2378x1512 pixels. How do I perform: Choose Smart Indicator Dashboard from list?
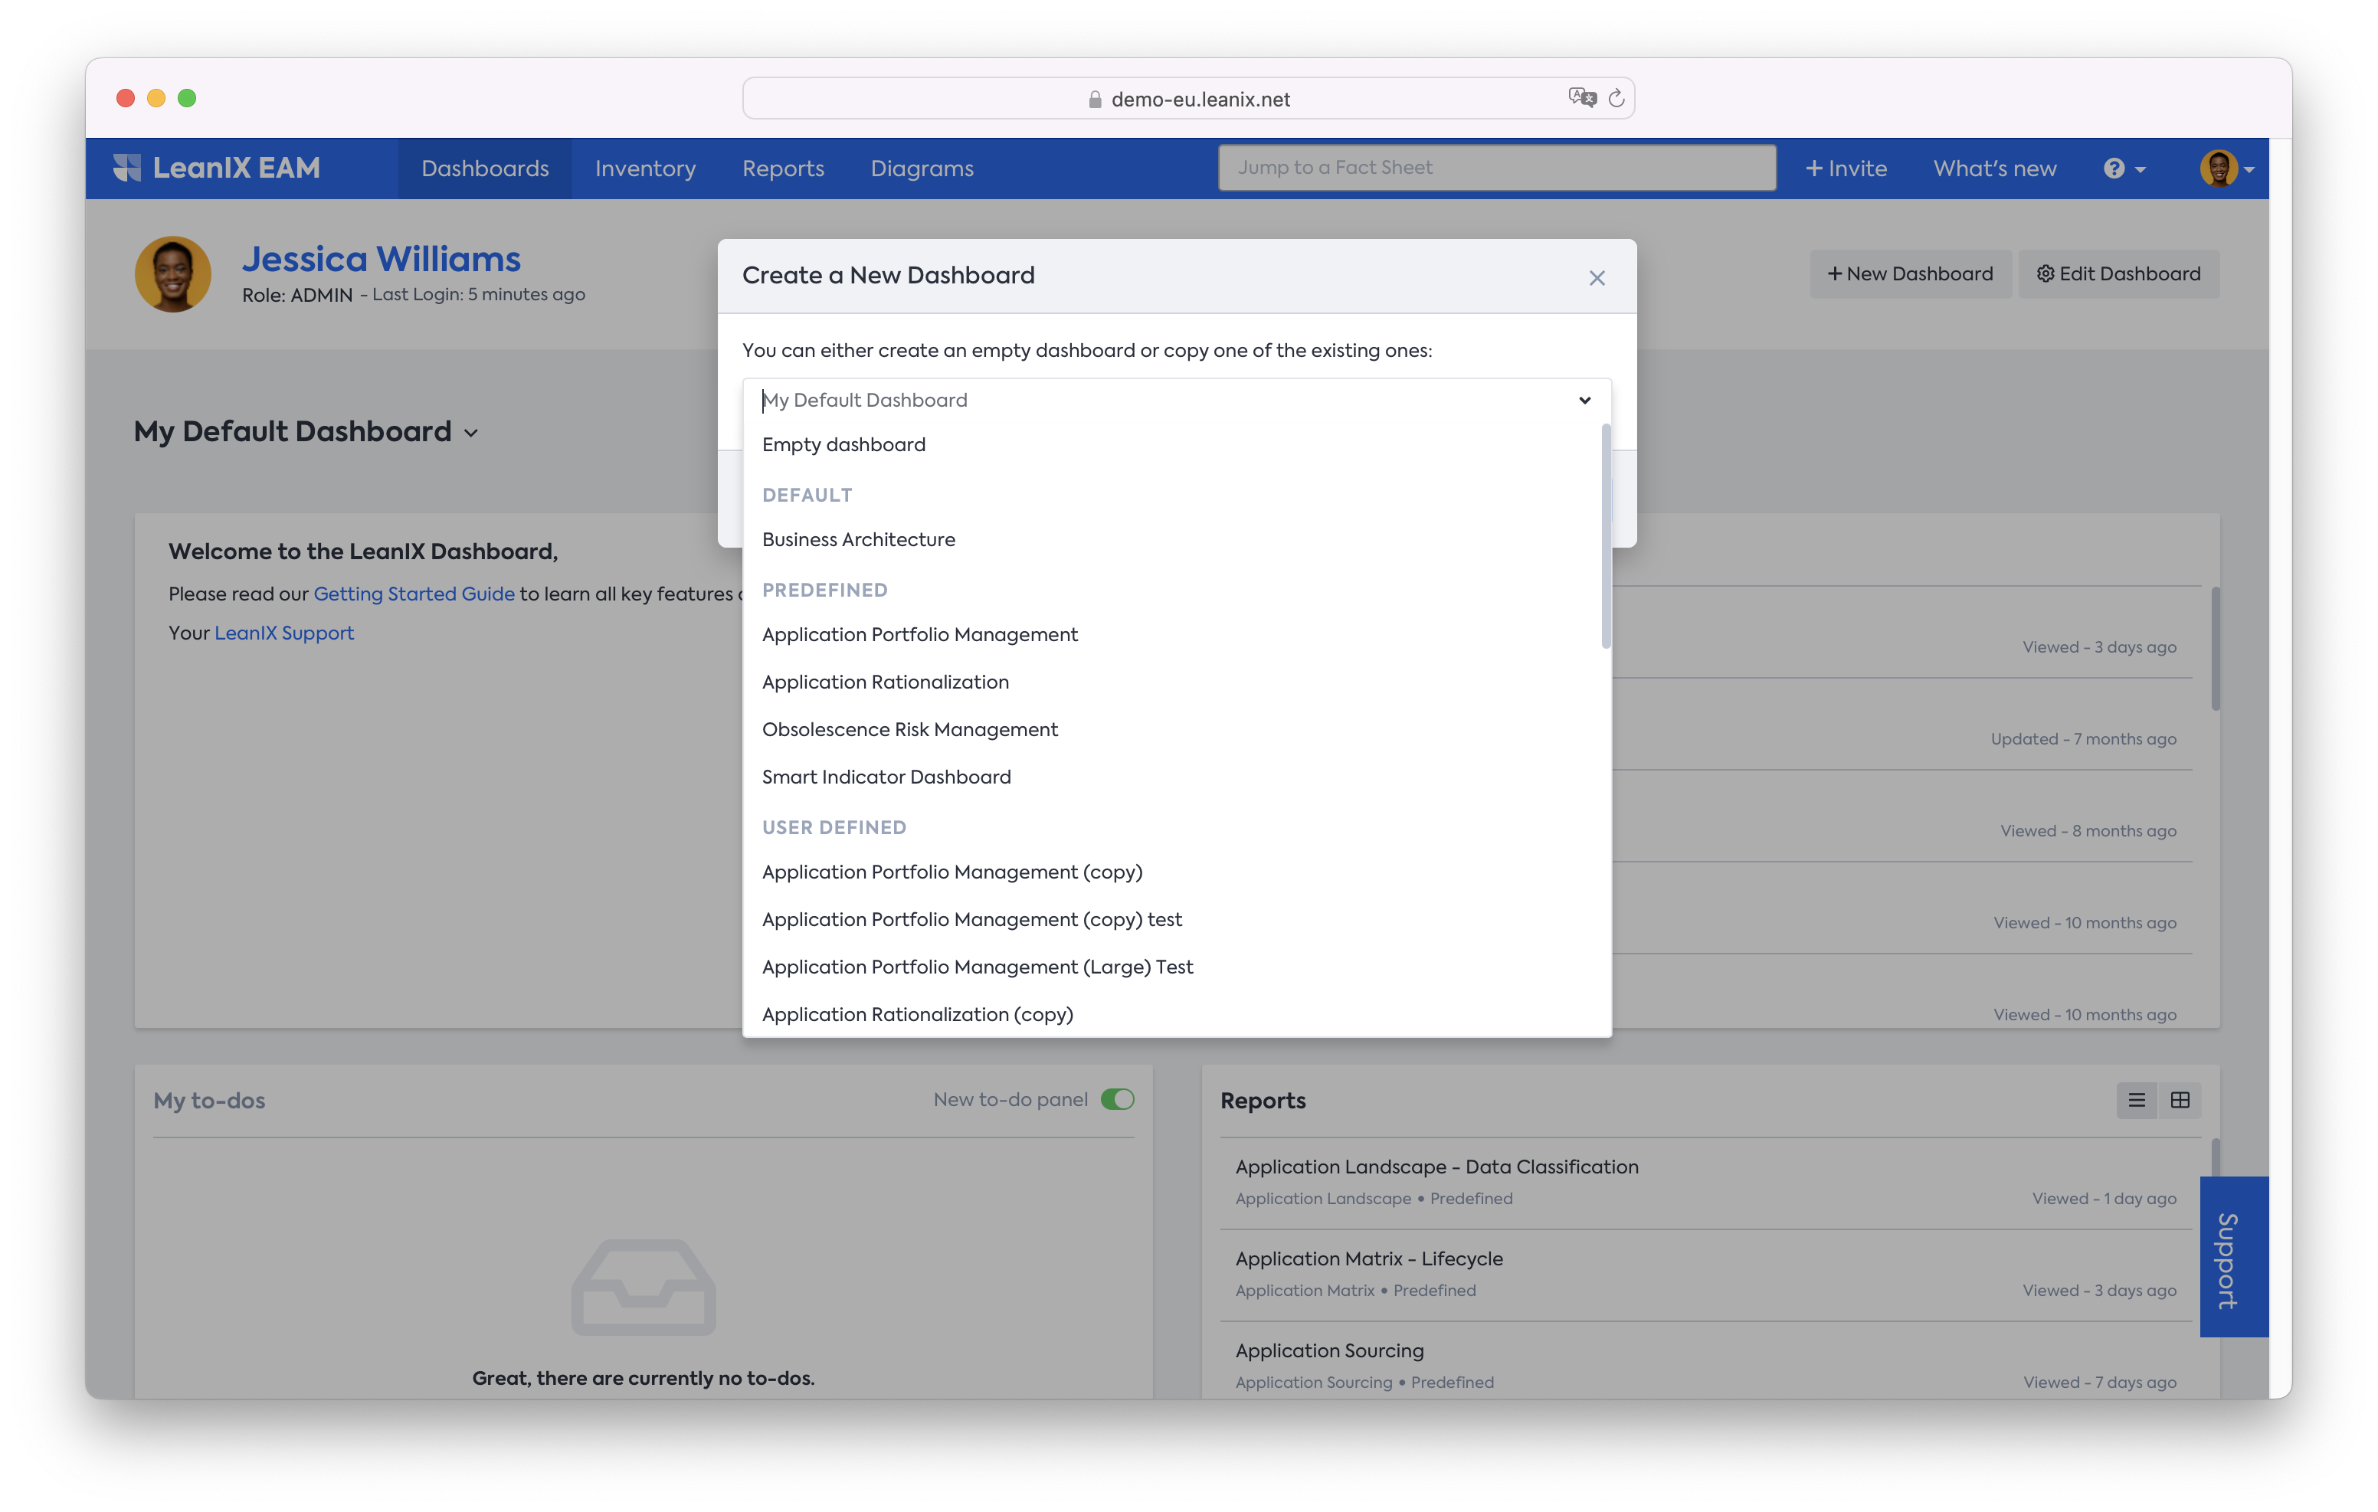click(x=886, y=777)
